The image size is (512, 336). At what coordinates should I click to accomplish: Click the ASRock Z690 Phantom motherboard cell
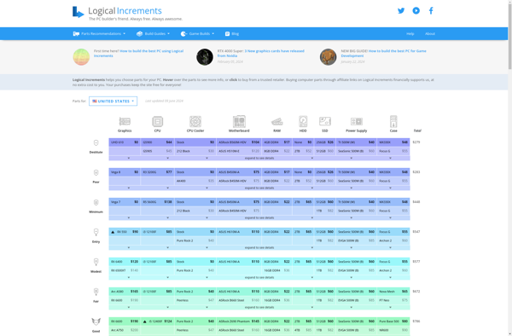tap(239, 322)
